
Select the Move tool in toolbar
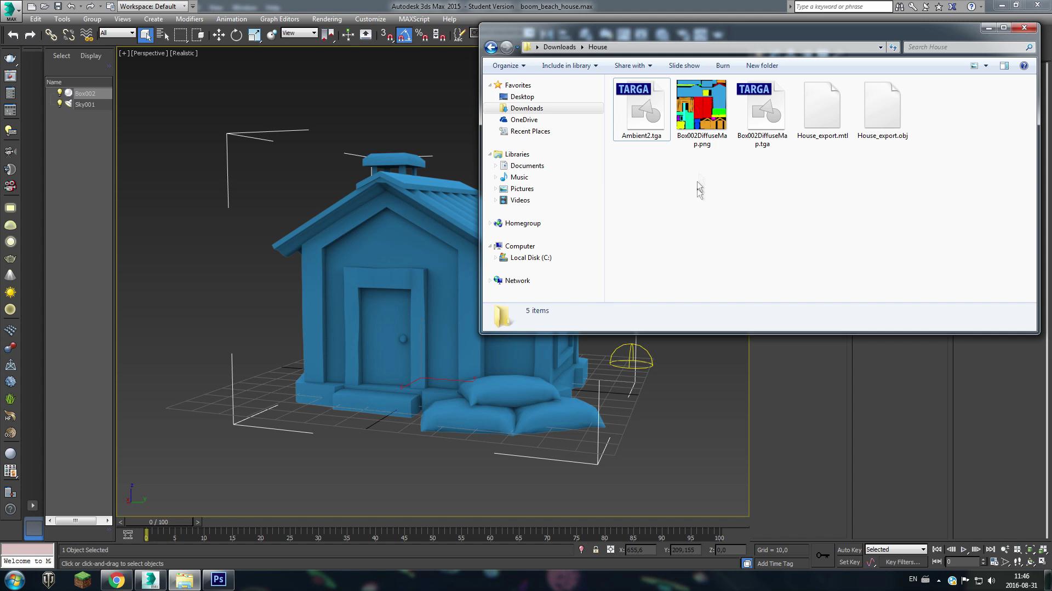point(219,35)
